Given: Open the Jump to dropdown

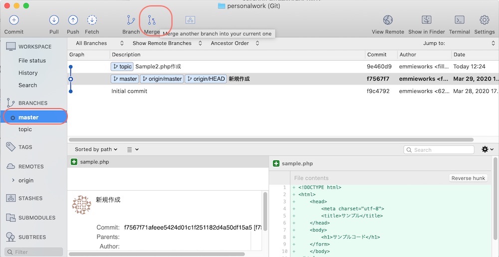Looking at the screenshot, I should click(x=459, y=43).
